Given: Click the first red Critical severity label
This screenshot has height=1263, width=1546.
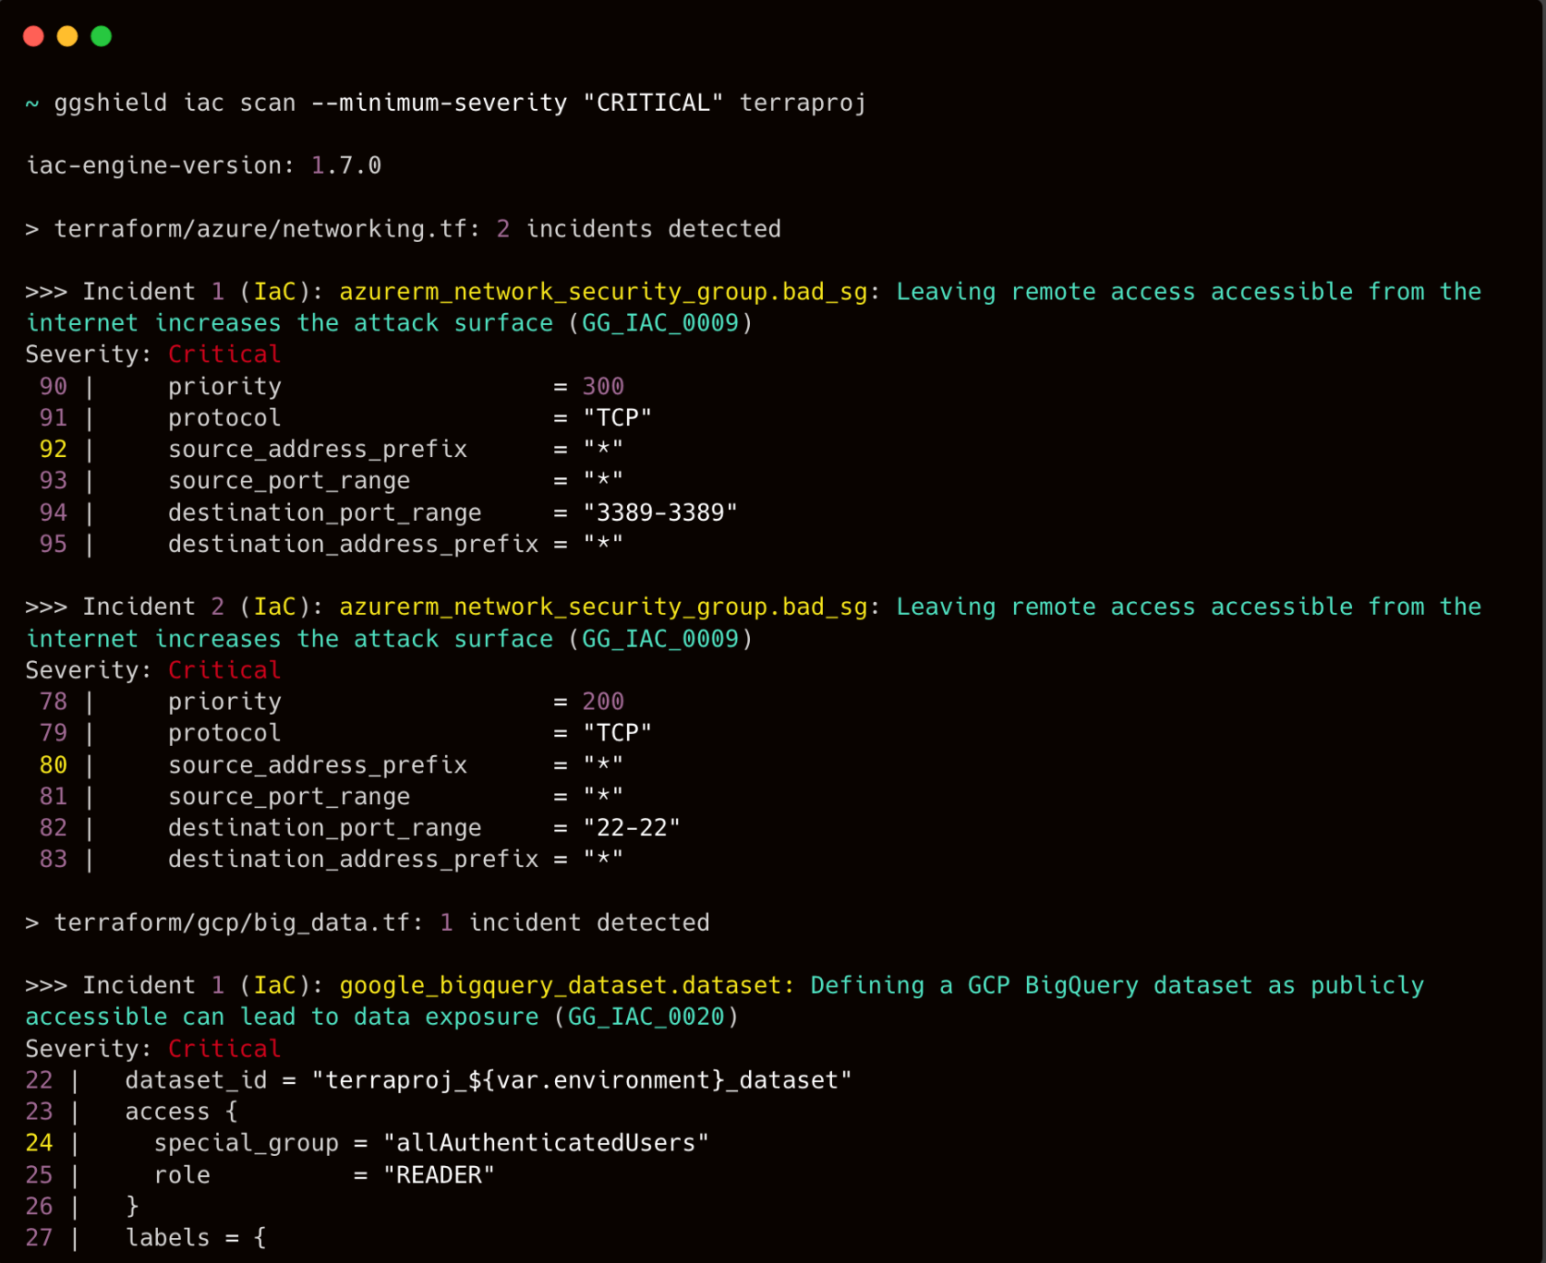Looking at the screenshot, I should 224,355.
